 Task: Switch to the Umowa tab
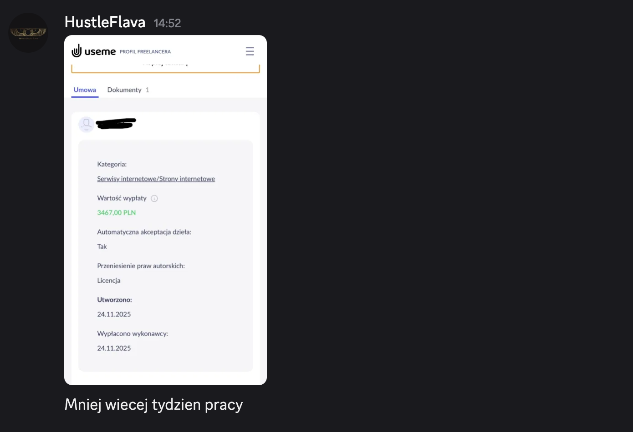(85, 90)
